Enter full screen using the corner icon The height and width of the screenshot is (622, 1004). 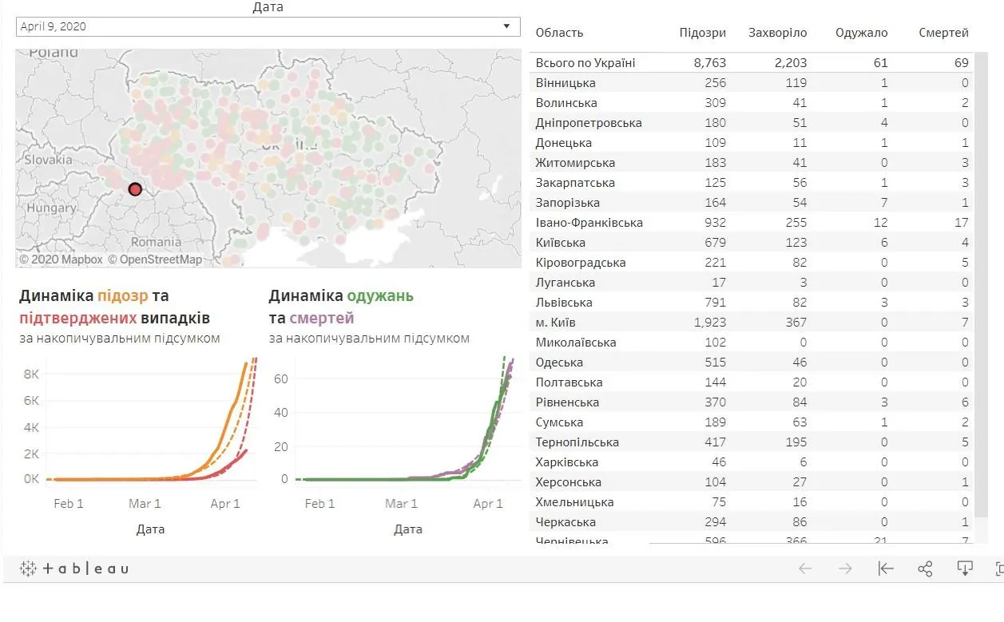pyautogui.click(x=998, y=569)
